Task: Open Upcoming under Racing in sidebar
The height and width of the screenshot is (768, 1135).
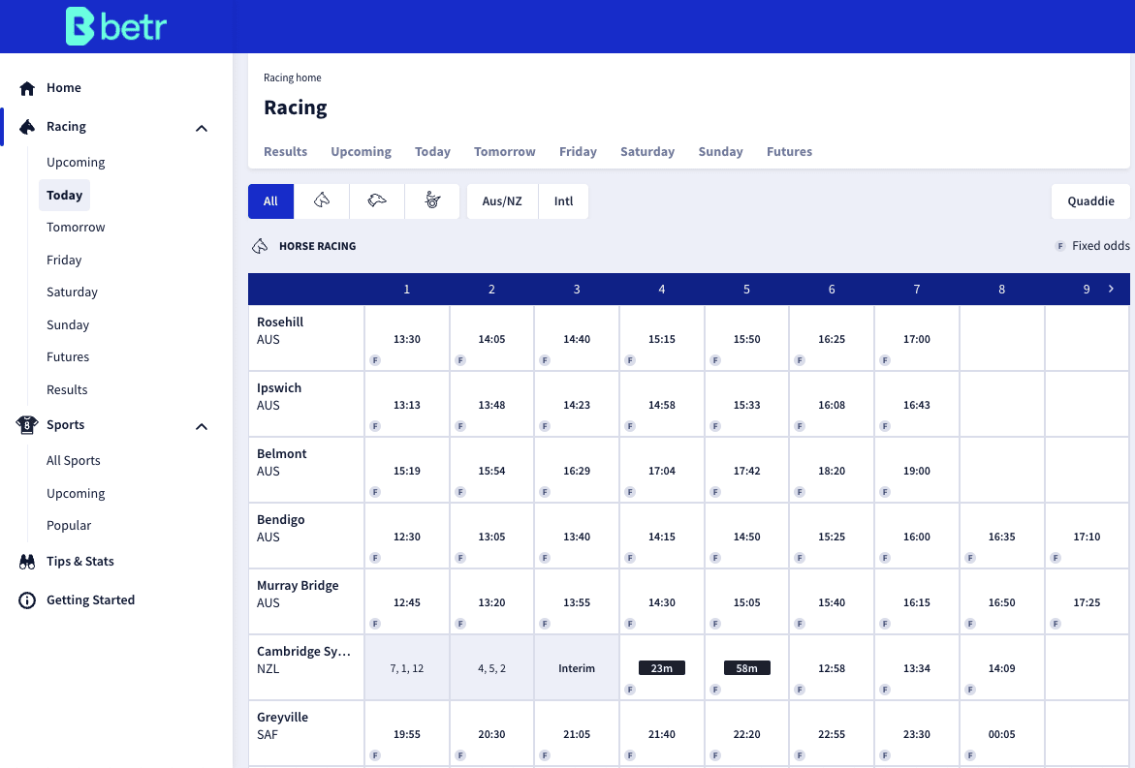Action: tap(76, 162)
